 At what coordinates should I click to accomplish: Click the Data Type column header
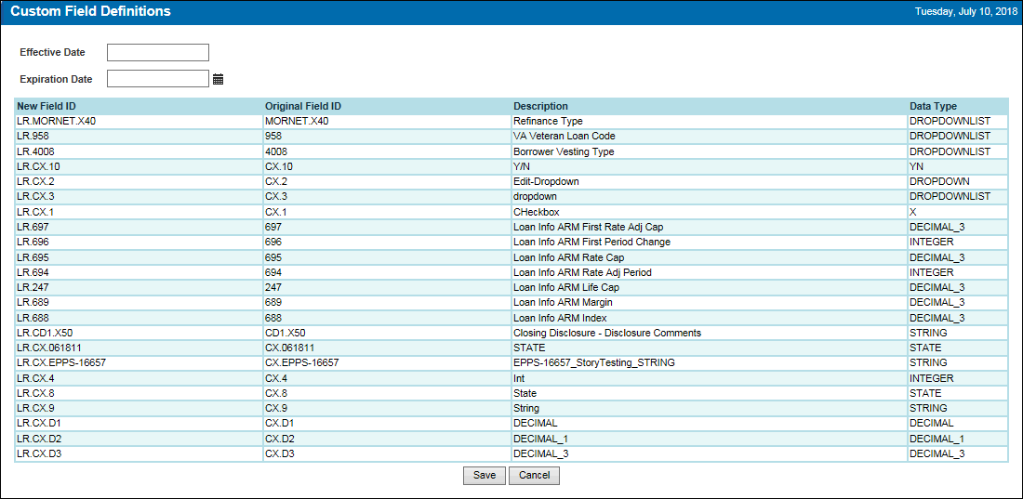click(x=958, y=106)
